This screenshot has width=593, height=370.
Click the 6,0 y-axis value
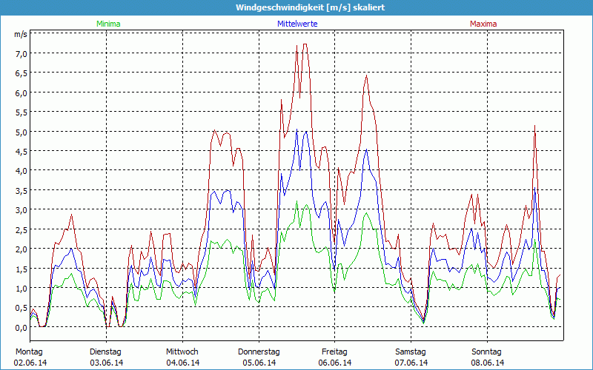21,93
